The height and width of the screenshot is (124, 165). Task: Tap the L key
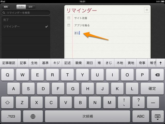(132, 89)
